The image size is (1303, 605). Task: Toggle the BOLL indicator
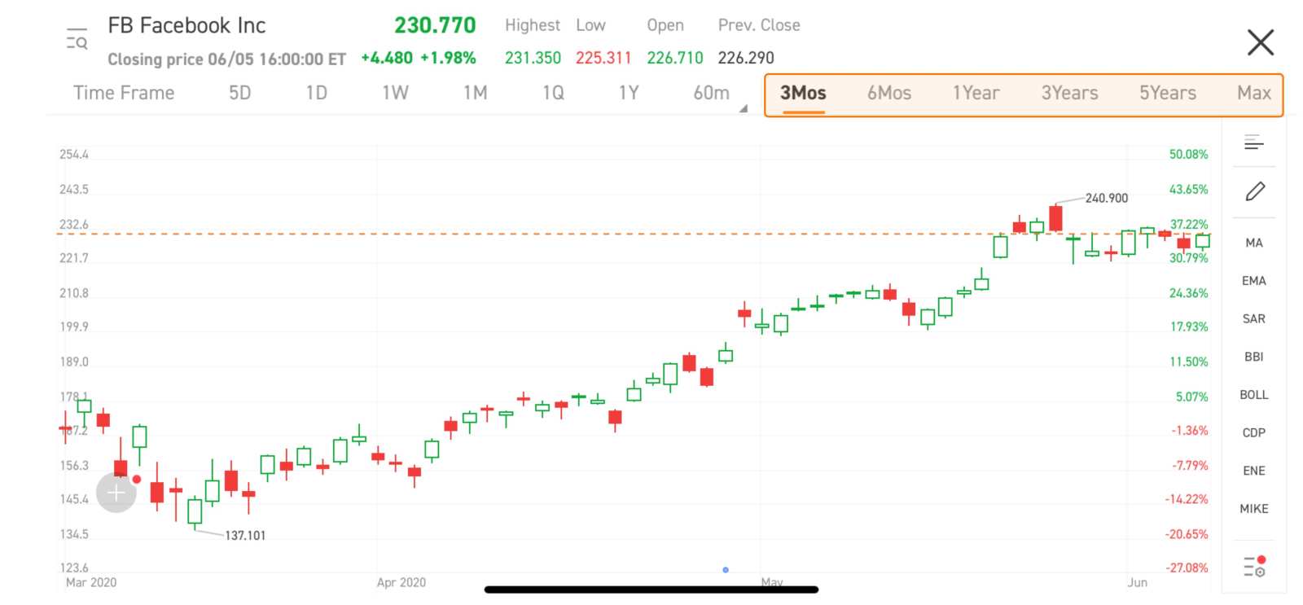[x=1254, y=395]
